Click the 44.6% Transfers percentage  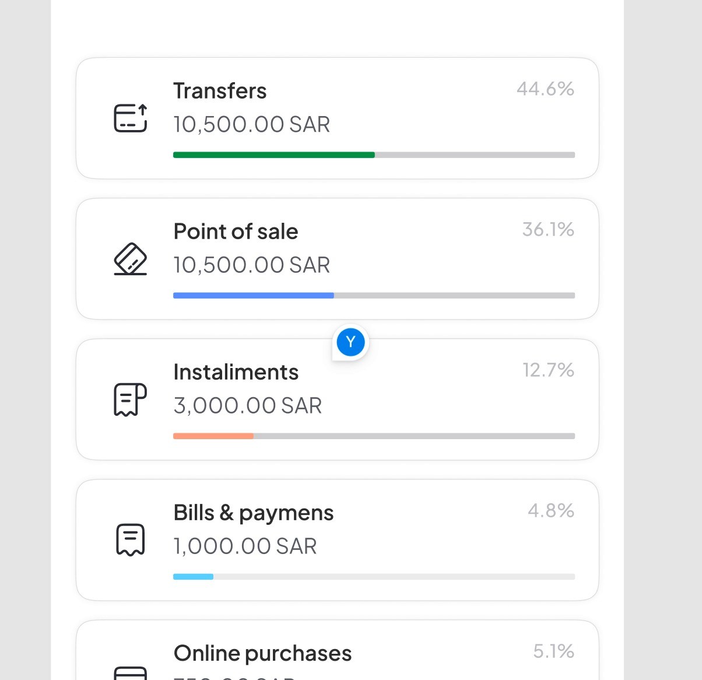[545, 89]
